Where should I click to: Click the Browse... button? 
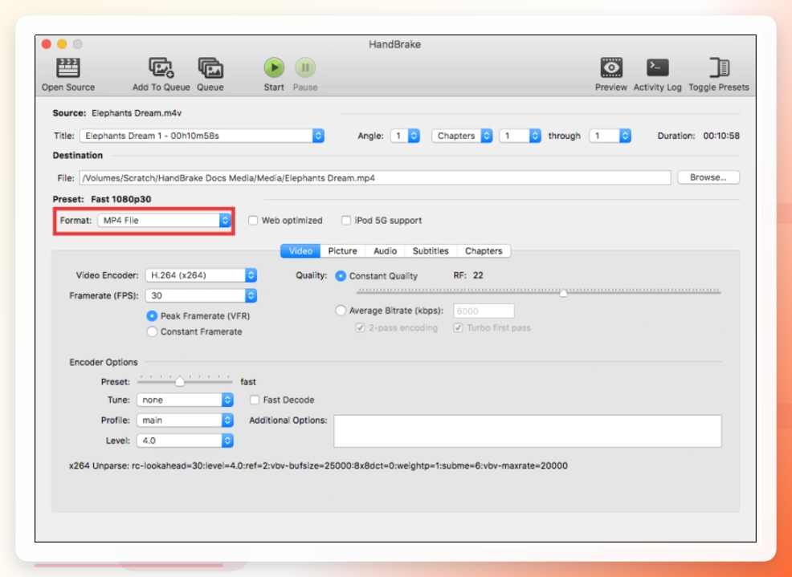[x=708, y=177]
